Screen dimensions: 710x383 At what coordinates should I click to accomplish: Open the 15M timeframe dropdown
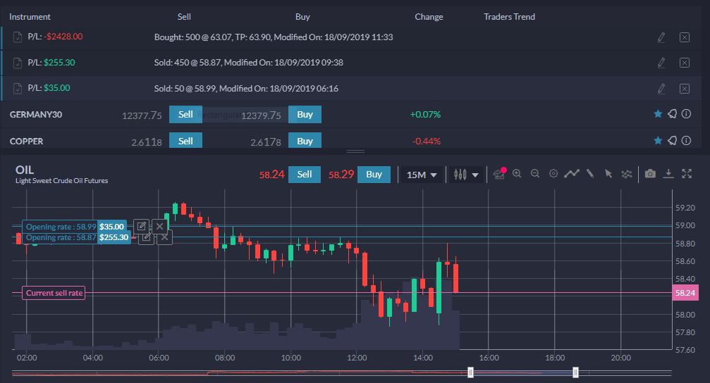tap(422, 175)
